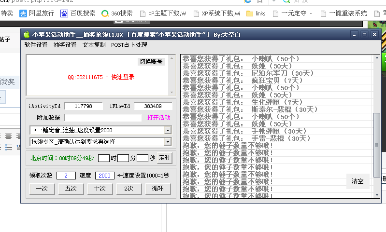The width and height of the screenshot is (386, 232).
Task: Click the log panel vertical scrollbar thumb
Action: [377, 145]
